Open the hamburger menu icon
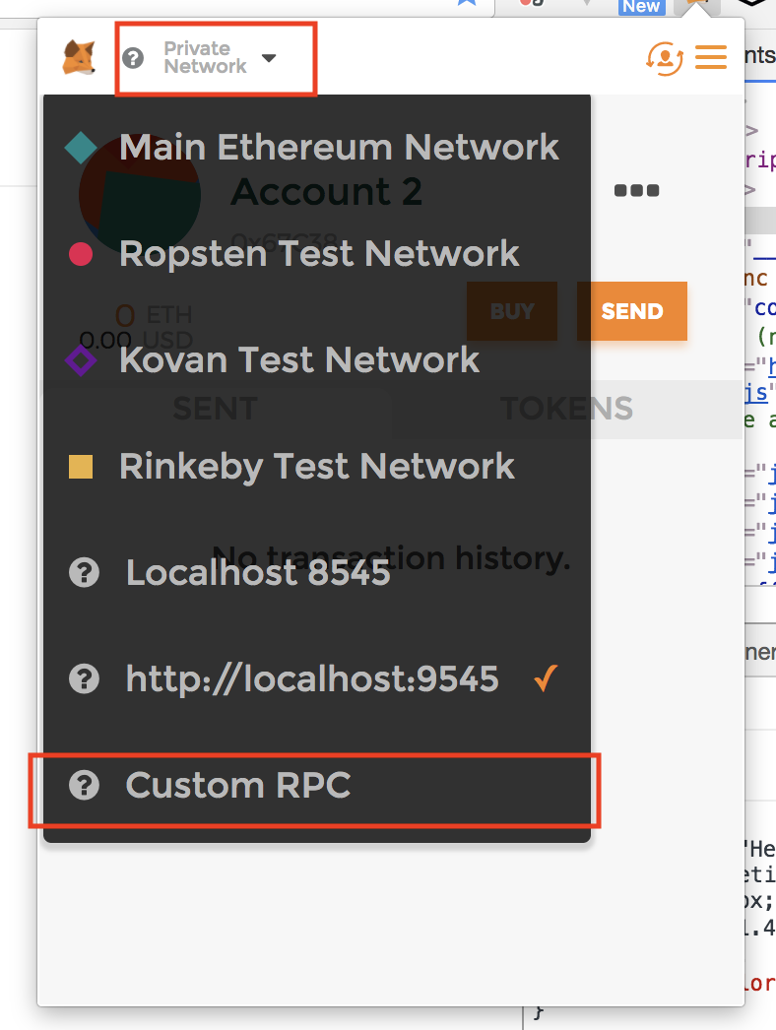The height and width of the screenshot is (1030, 776). [710, 57]
